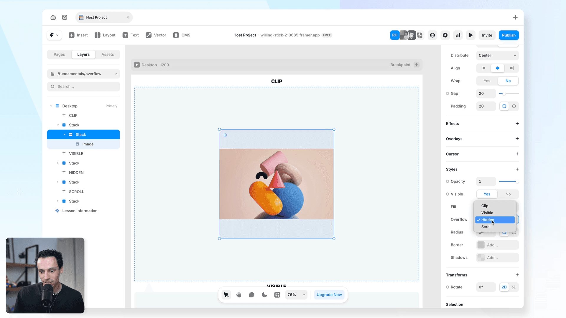The height and width of the screenshot is (318, 566).
Task: Switch to the Assets tab
Action: click(108, 54)
